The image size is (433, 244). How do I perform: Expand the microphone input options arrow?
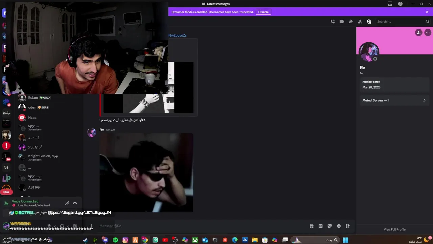55,226
